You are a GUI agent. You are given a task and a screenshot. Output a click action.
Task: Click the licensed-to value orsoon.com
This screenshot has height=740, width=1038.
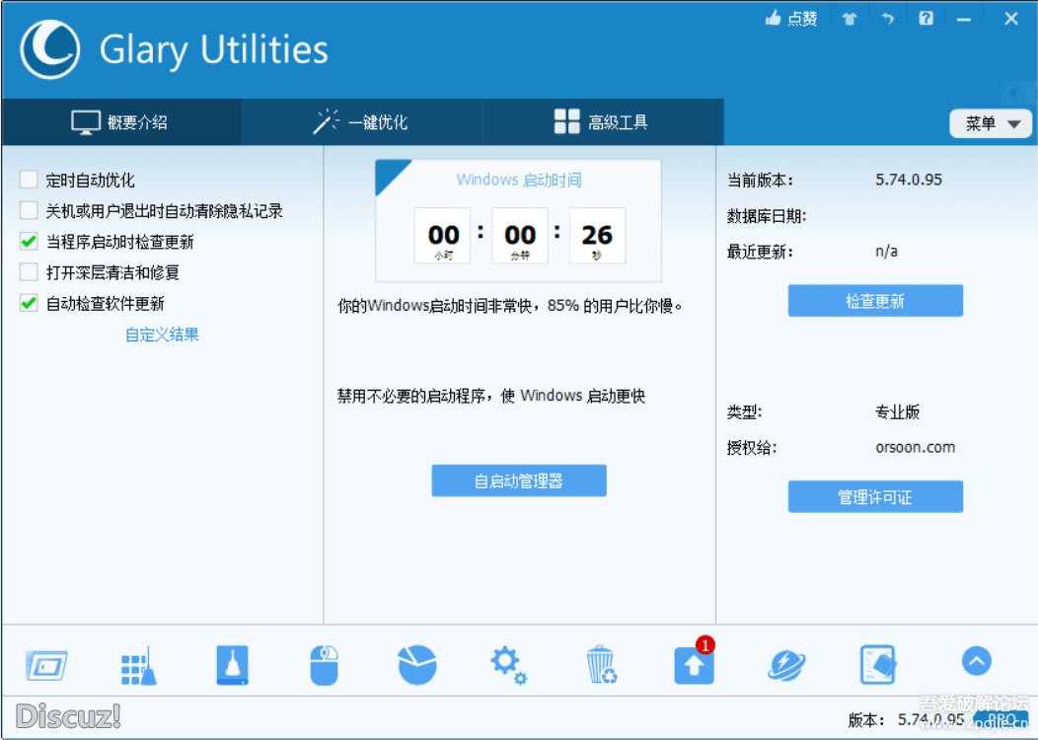click(915, 447)
